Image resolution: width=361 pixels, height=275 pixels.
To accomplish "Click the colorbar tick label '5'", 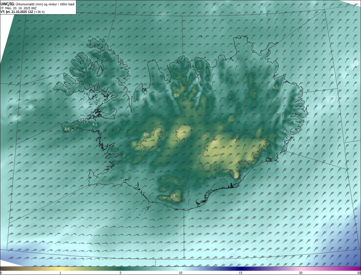I will pyautogui.click(x=120, y=273).
